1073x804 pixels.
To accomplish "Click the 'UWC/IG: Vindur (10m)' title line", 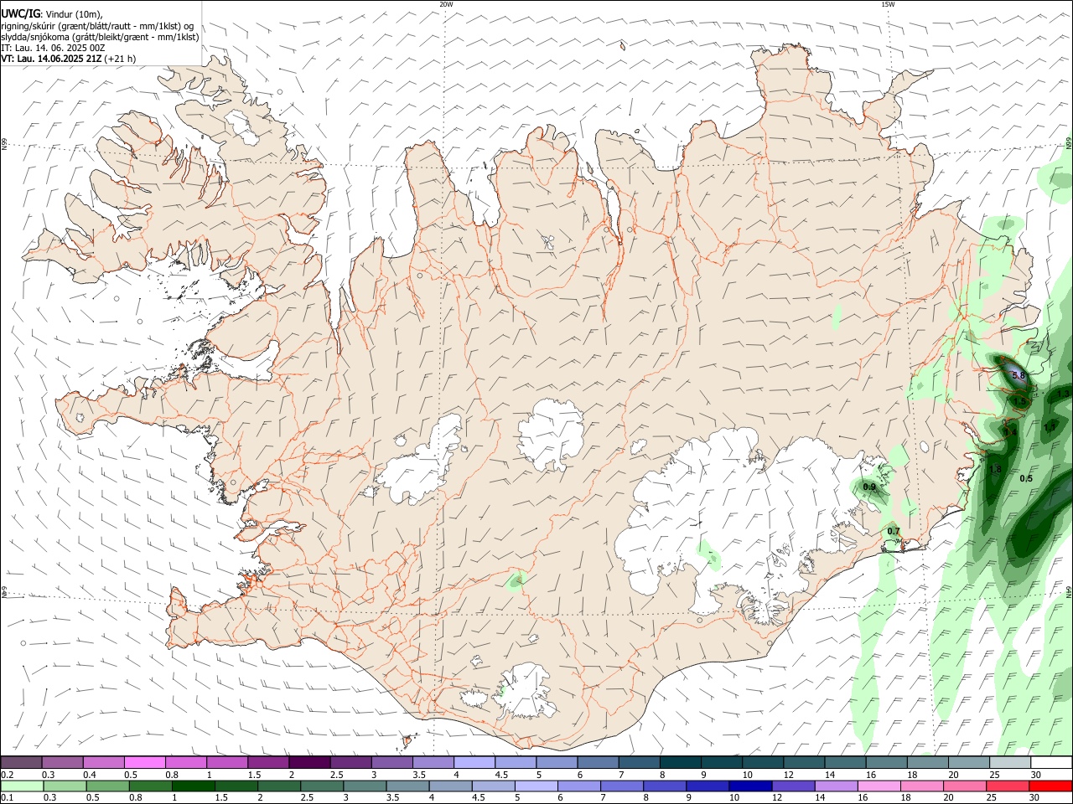I will [x=52, y=14].
